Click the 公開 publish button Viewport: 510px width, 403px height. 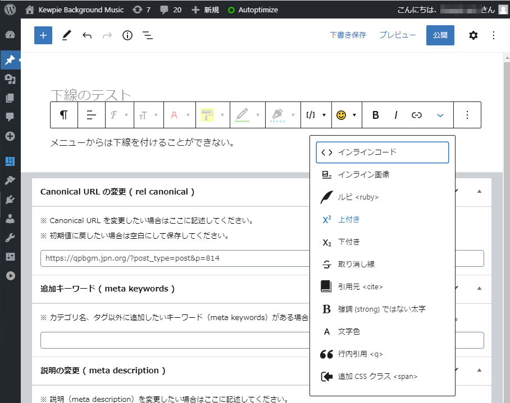[x=440, y=35]
